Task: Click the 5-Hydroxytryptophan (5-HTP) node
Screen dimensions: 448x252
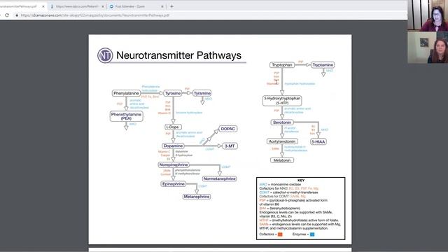Action: [x=282, y=101]
